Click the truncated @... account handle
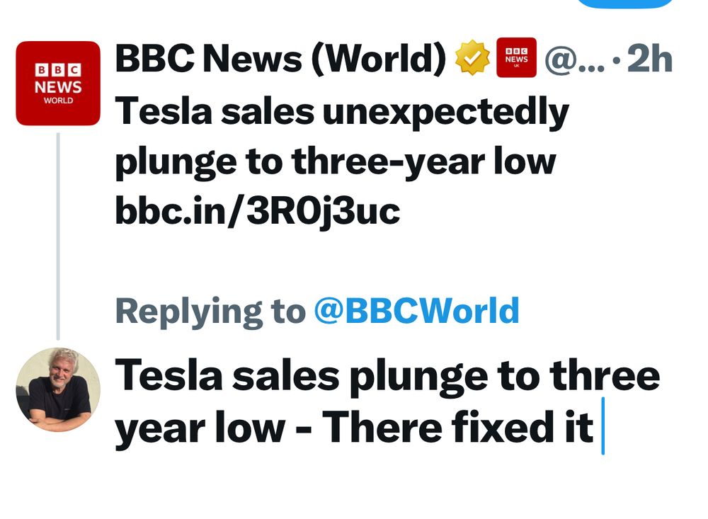The height and width of the screenshot is (519, 708). tap(574, 59)
